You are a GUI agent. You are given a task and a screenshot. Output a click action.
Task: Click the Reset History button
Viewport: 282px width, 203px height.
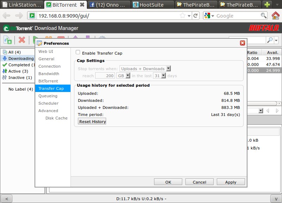point(92,121)
